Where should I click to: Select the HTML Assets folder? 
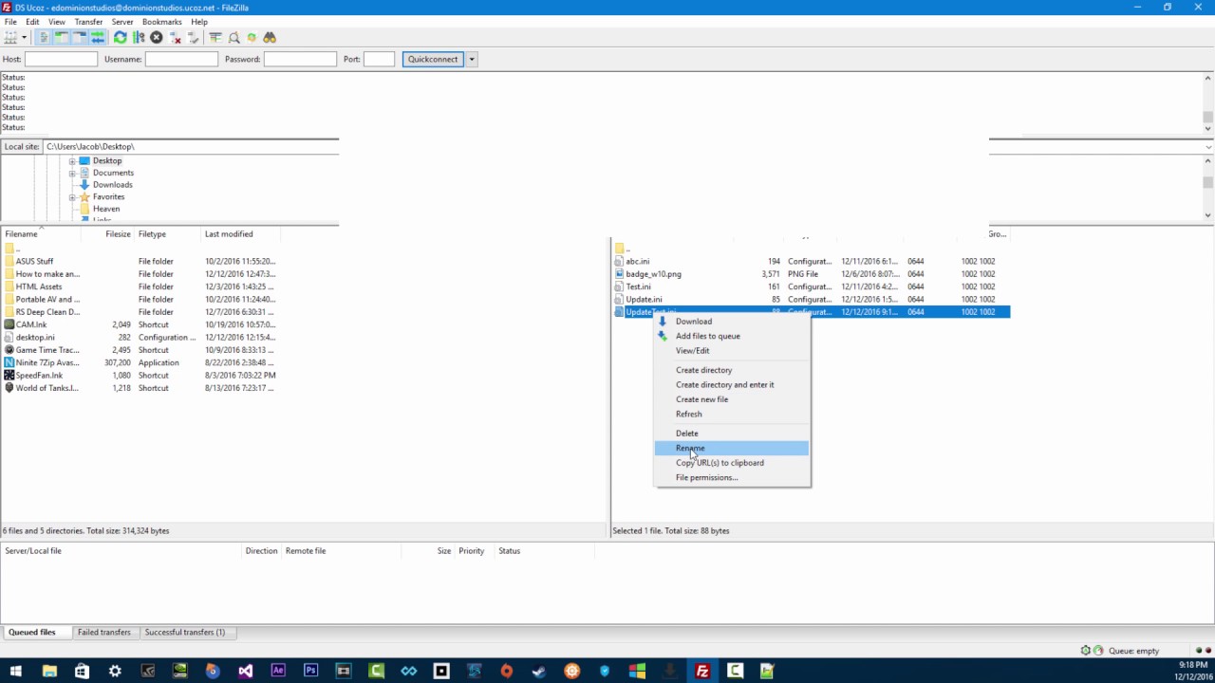(39, 286)
